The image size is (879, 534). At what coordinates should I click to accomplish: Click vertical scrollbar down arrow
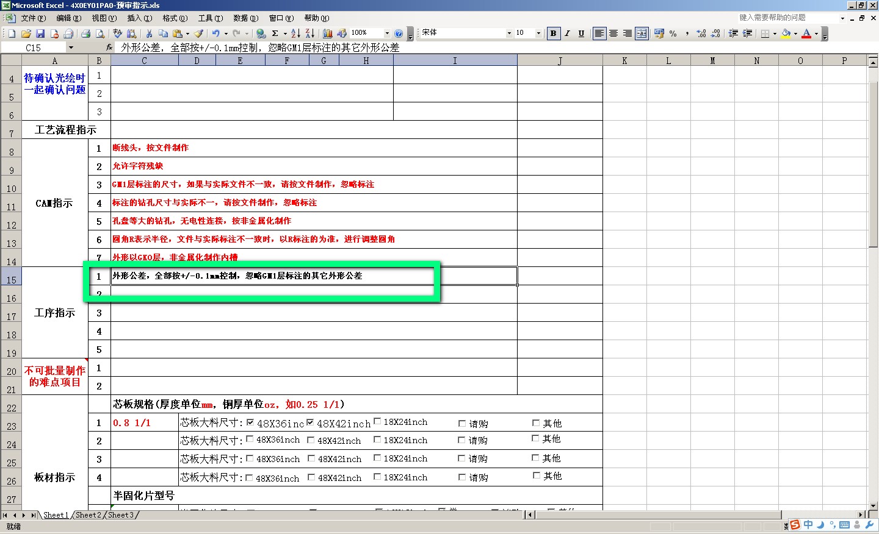[x=873, y=505]
